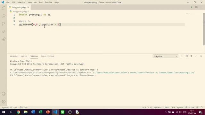
Task: Run Python file with the play icon
Action: (192, 7)
